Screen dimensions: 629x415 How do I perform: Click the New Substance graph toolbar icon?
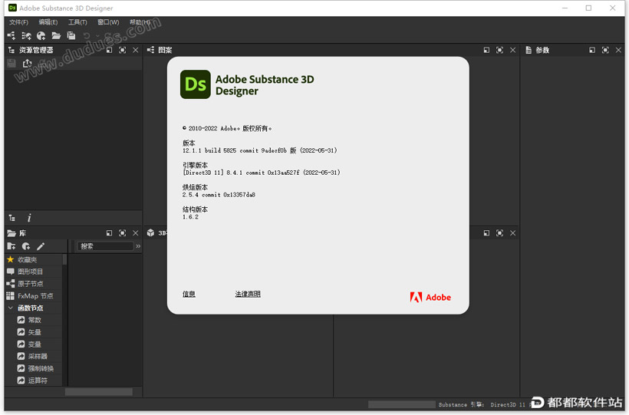pos(12,36)
